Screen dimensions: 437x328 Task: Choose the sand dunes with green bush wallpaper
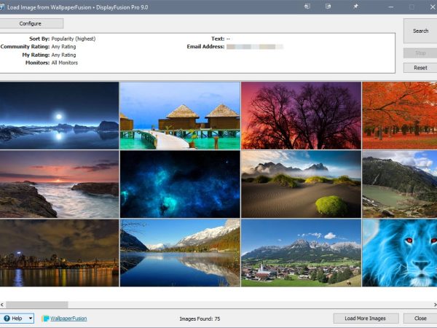[x=300, y=184]
